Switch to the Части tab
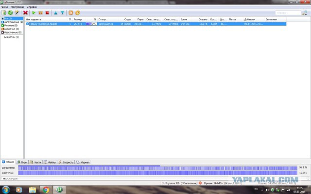The height and width of the screenshot is (194, 311). (35, 162)
